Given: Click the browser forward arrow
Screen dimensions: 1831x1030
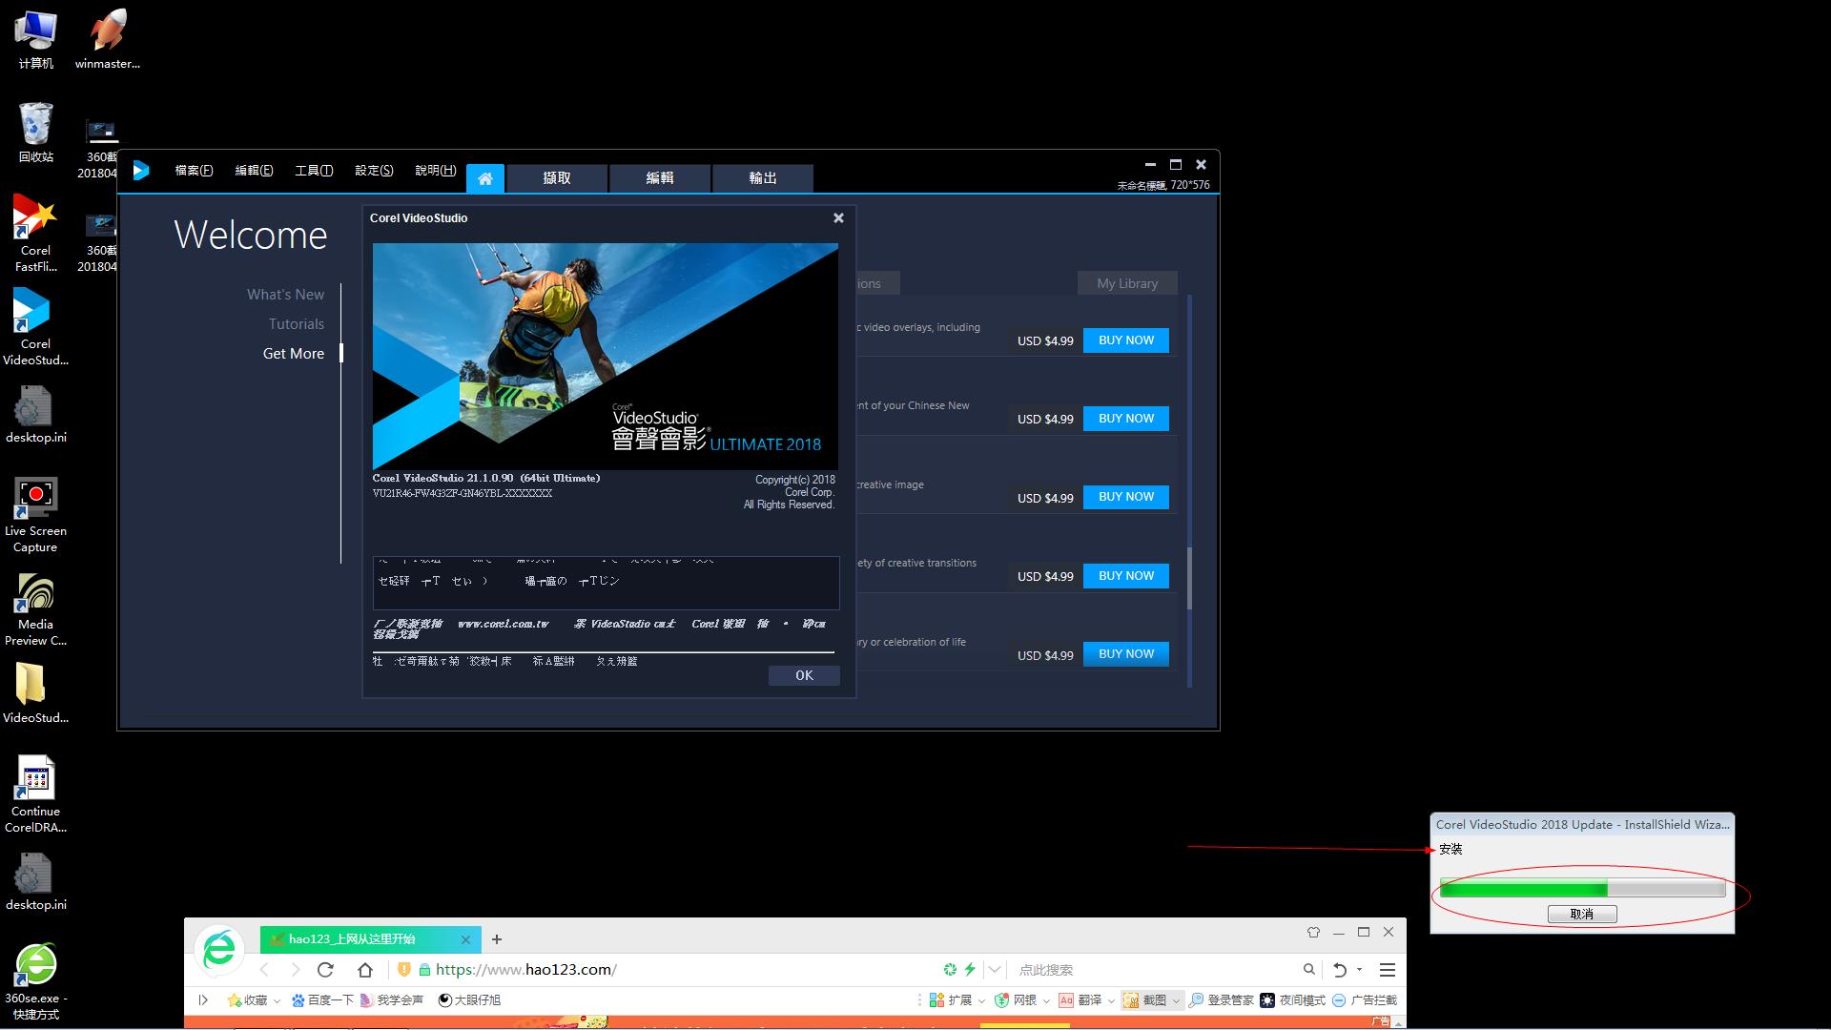Looking at the screenshot, I should point(295,970).
